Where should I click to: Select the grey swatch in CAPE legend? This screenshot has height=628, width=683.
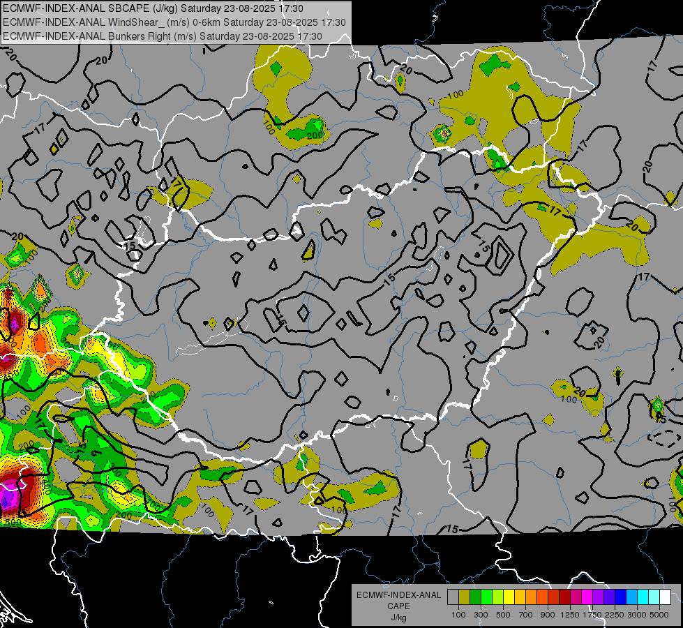(453, 597)
